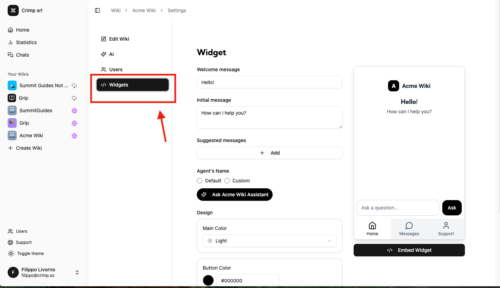This screenshot has width=500, height=288.
Task: Switch to the Support tab in widget preview
Action: click(446, 229)
